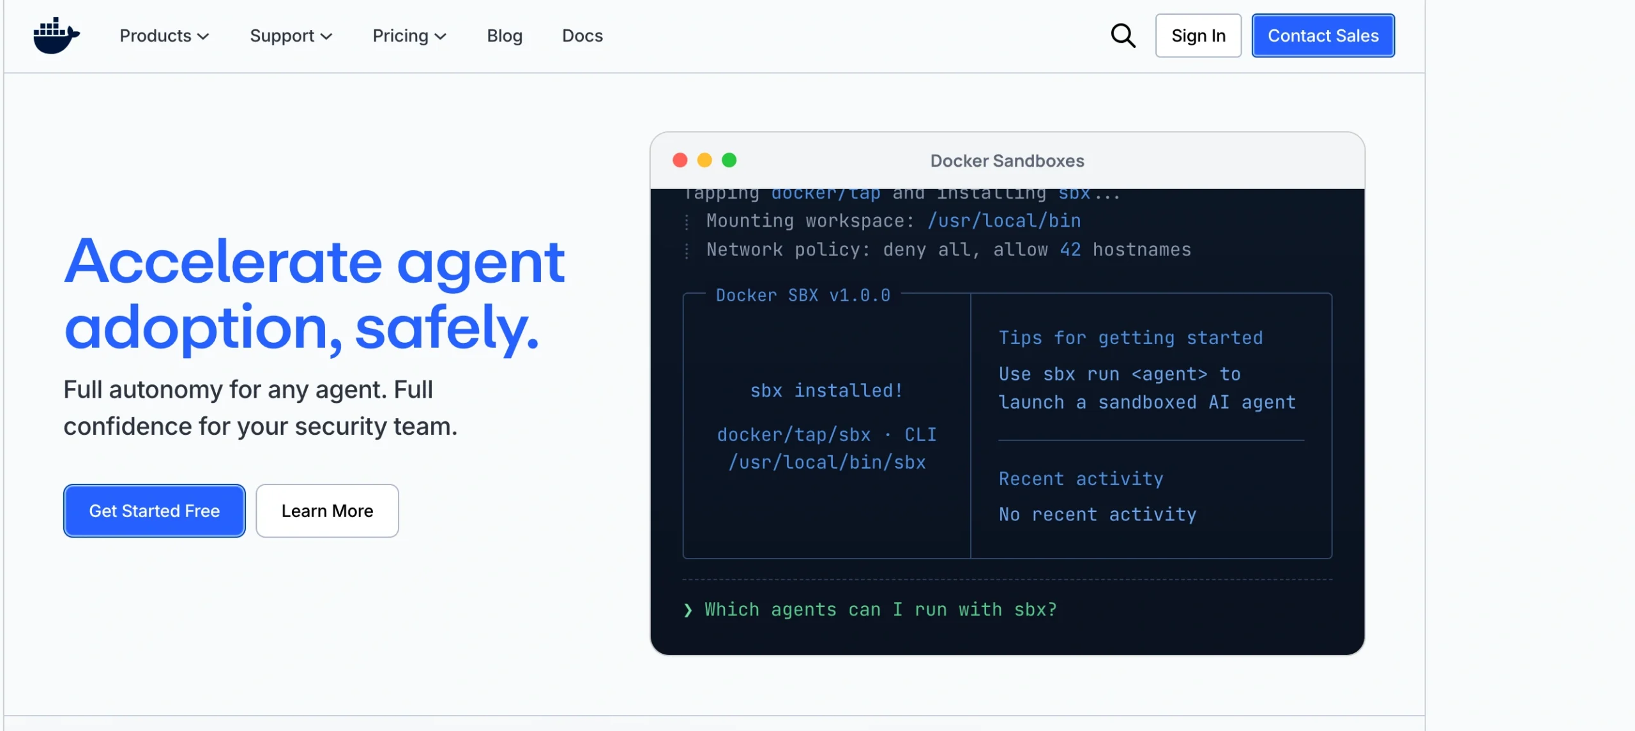Click the '/usr/local/bin/sbx' path
This screenshot has width=1635, height=731.
827,462
